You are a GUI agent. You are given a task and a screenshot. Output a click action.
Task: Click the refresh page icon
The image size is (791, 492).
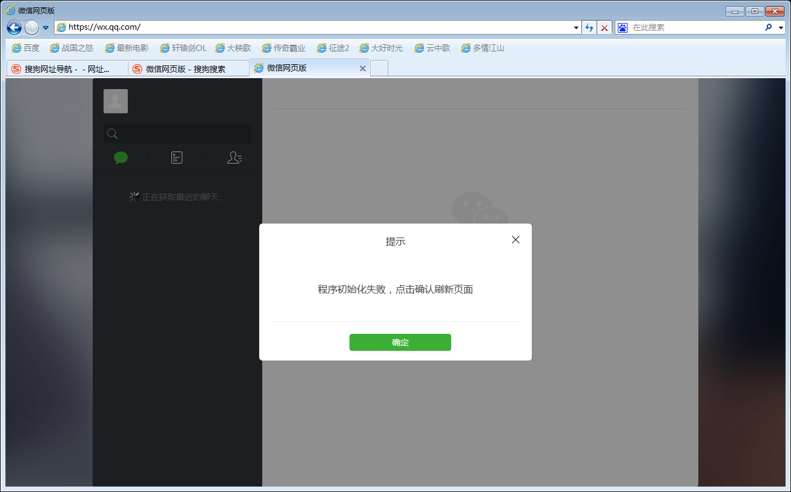pos(589,28)
